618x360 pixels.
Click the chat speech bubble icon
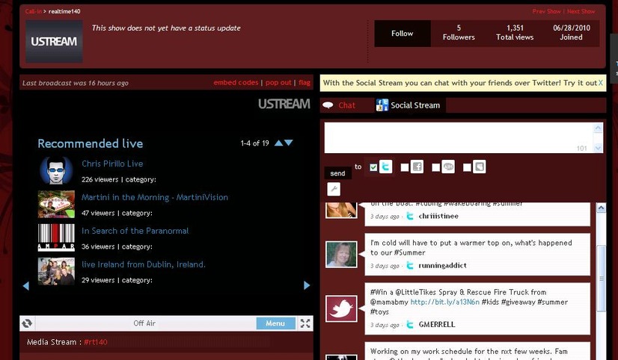click(x=328, y=105)
